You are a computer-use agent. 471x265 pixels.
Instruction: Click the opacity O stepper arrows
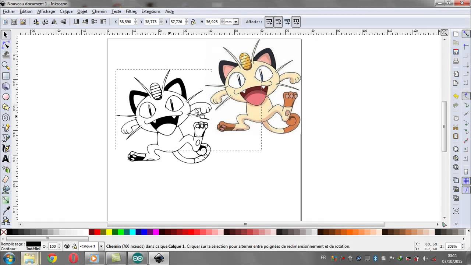click(x=60, y=246)
